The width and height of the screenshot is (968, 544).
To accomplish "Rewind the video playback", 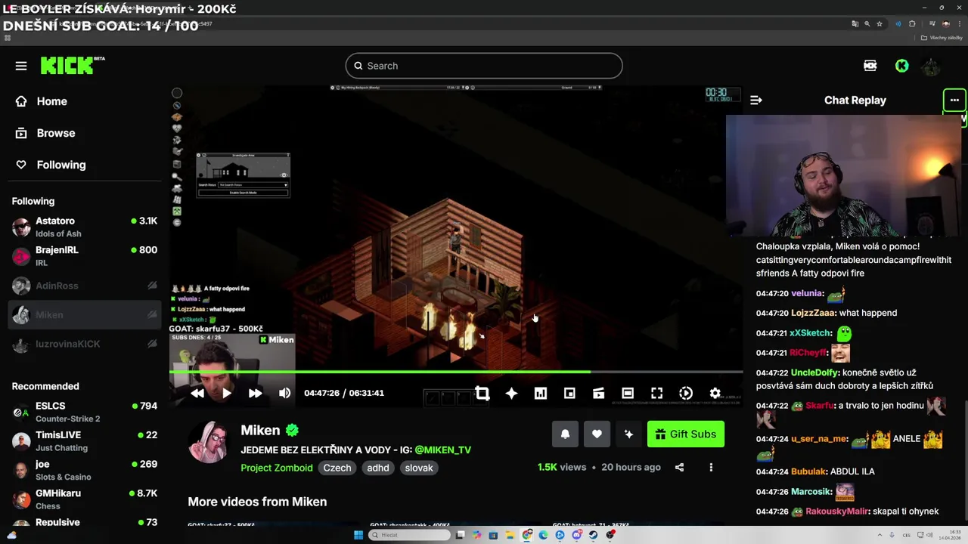I will 197,393.
